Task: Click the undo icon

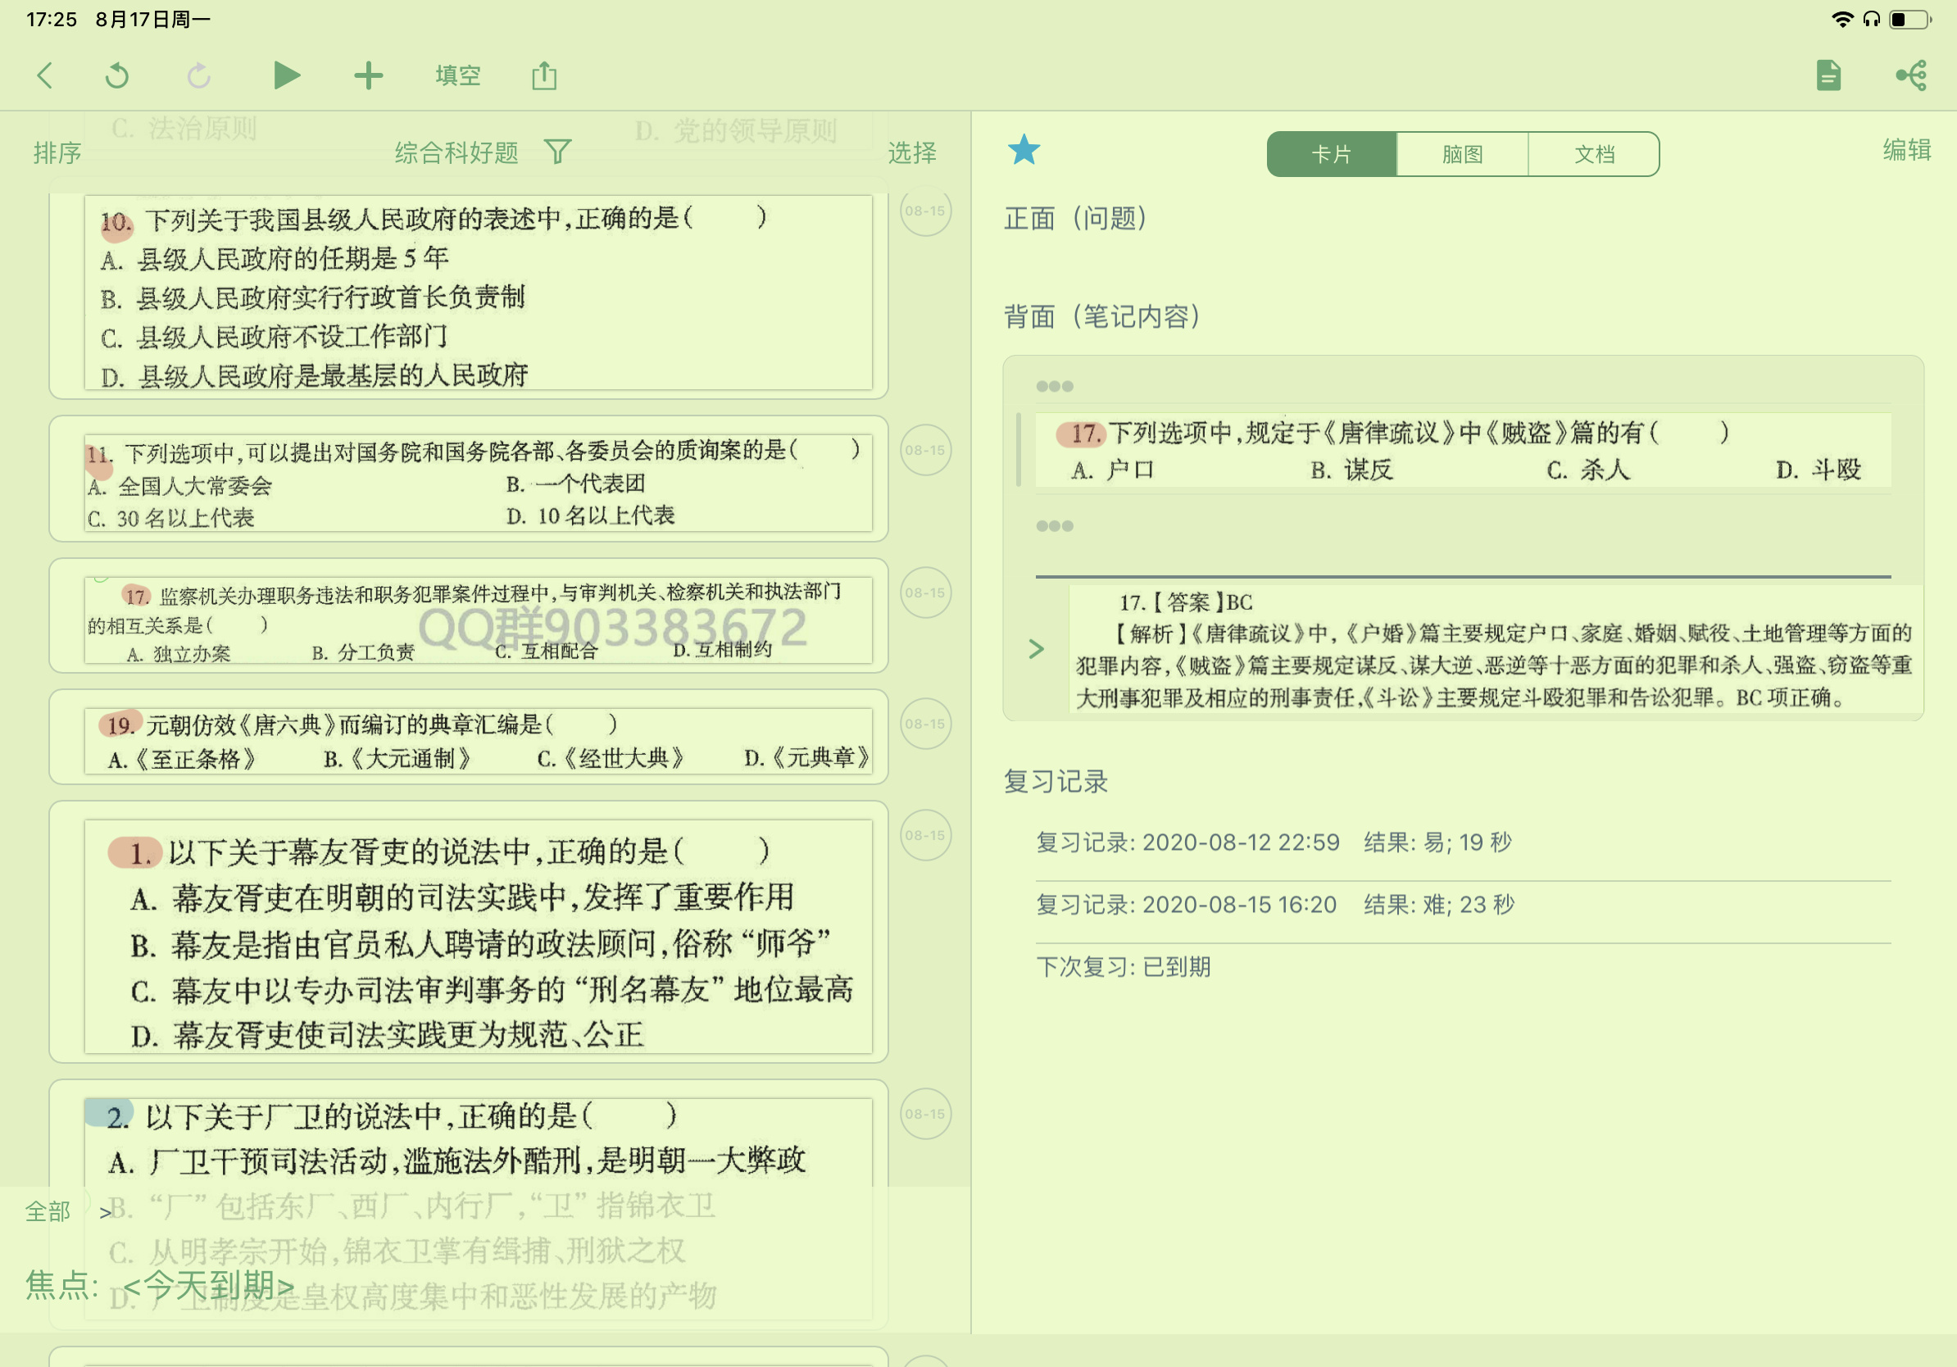Action: [116, 76]
